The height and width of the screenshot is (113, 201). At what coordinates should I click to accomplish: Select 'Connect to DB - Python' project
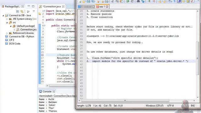pyautogui.click(x=22, y=36)
